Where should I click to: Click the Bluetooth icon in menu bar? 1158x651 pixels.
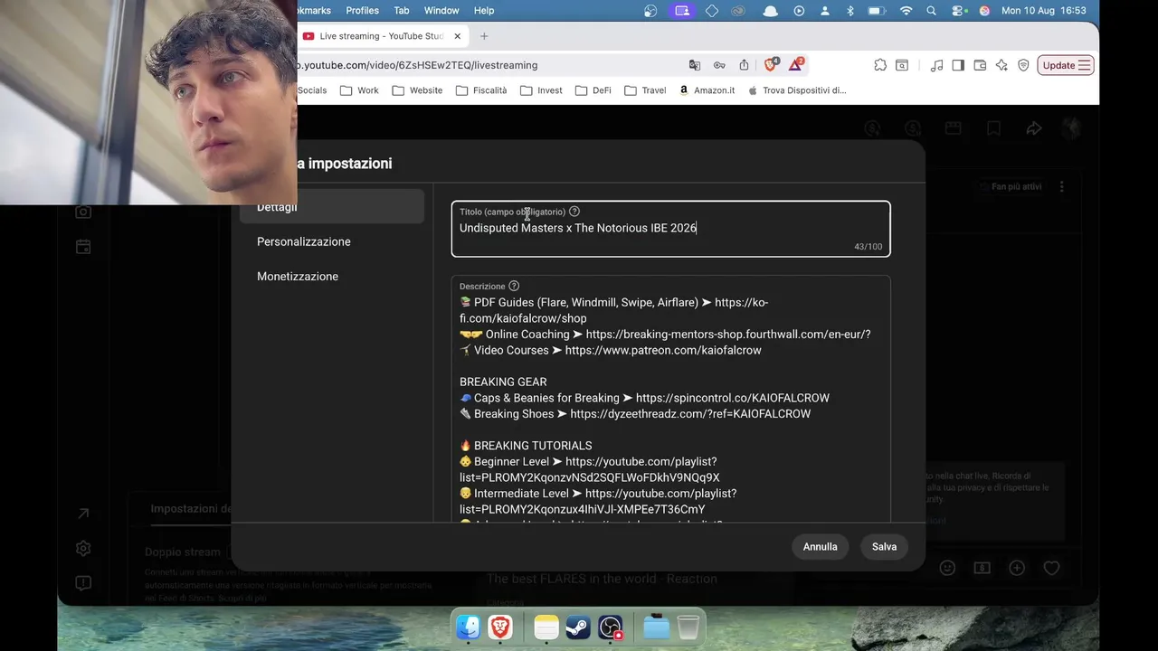tap(850, 11)
